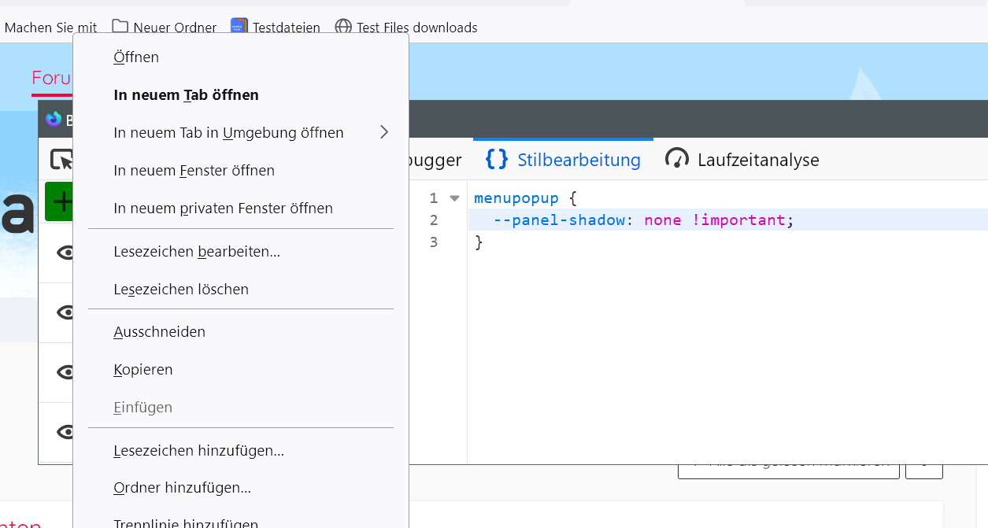Click the element picker icon in DevTools
This screenshot has width=988, height=528.
point(61,161)
